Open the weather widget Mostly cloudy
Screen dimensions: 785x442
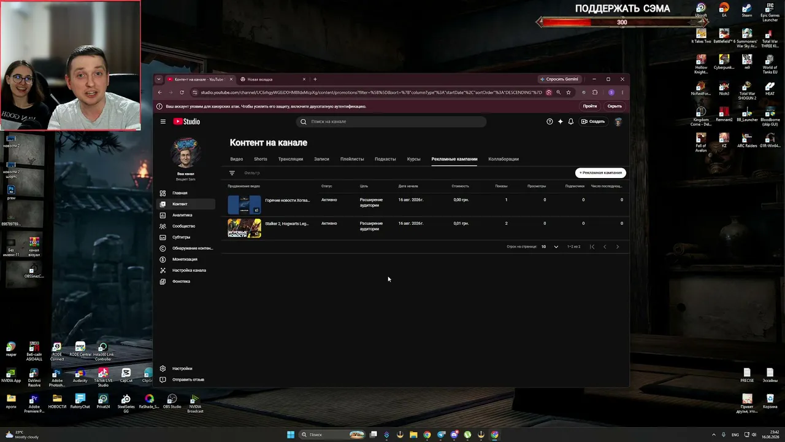22,435
